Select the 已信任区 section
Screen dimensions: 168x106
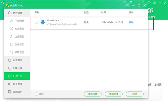17,76
